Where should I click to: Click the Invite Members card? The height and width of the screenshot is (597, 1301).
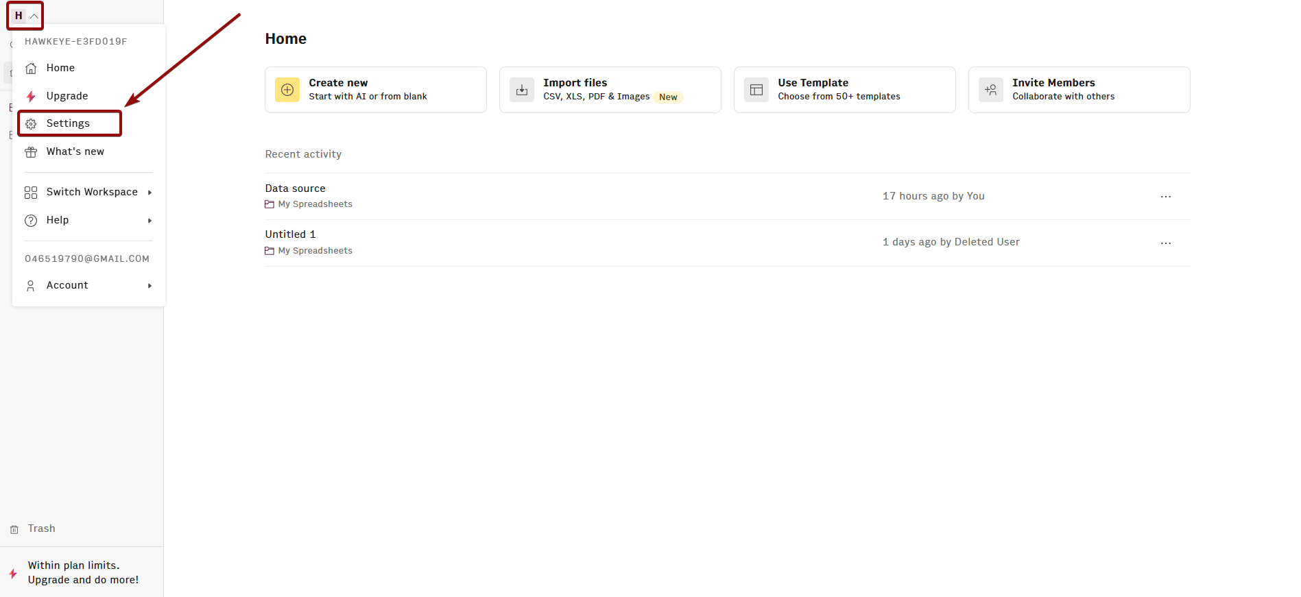point(1079,90)
